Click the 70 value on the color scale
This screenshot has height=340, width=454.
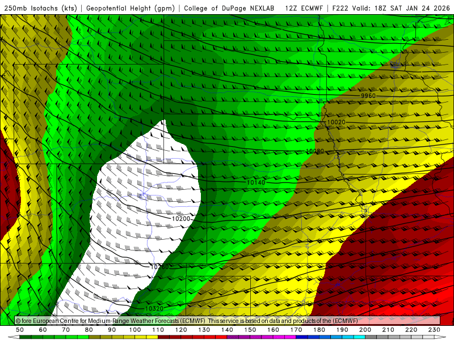coord(66,330)
